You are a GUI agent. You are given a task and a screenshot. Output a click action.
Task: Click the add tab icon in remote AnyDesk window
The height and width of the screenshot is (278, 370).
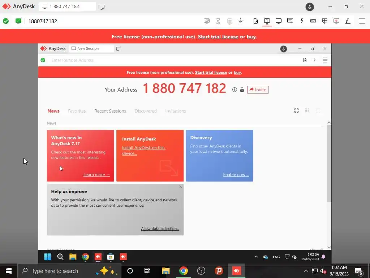coord(119,49)
